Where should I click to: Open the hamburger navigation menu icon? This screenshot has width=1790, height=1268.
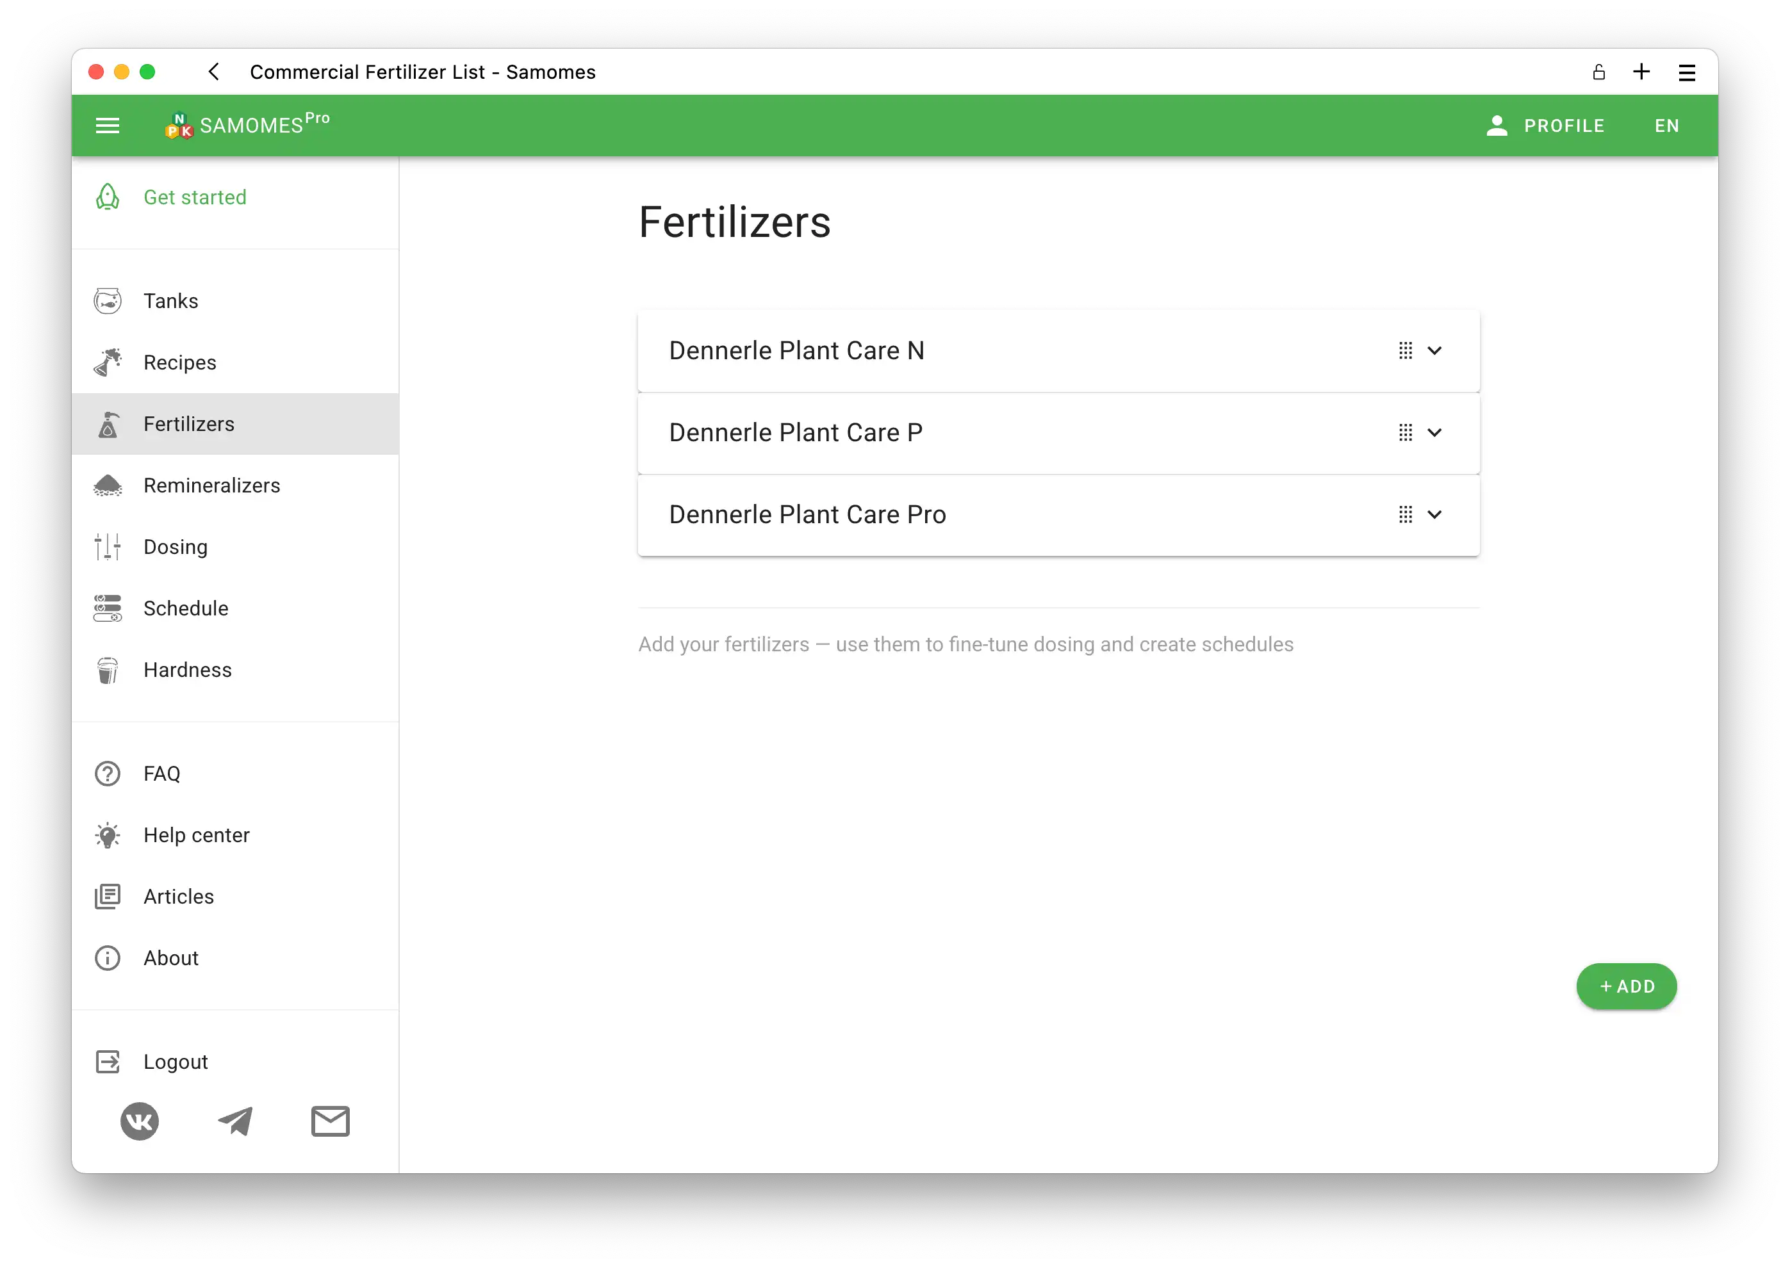(107, 126)
